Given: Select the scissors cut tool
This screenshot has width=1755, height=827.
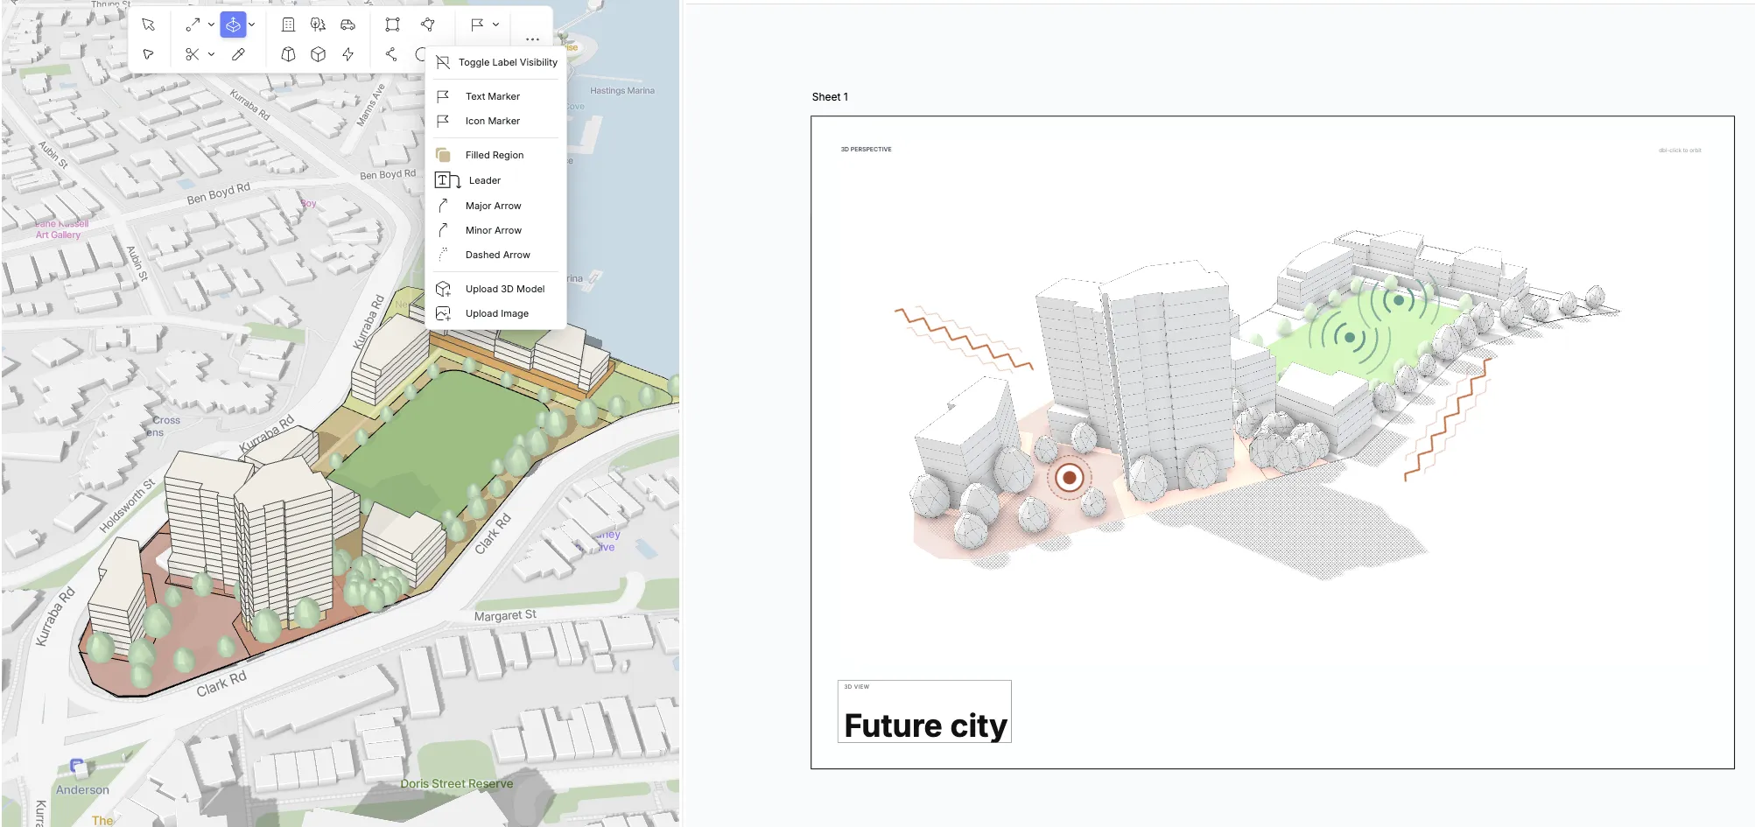Looking at the screenshot, I should (x=193, y=54).
